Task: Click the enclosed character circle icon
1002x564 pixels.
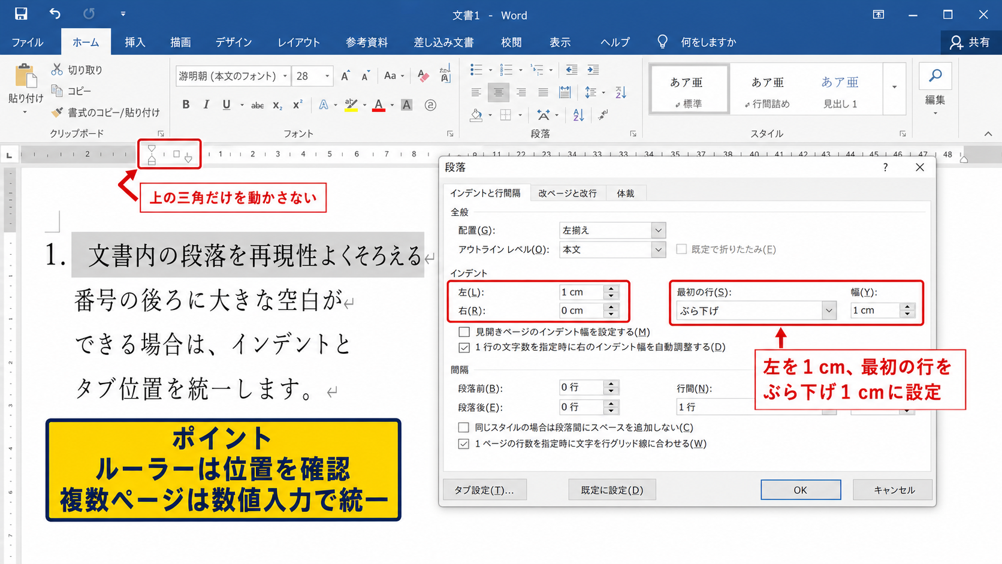Action: 430,105
